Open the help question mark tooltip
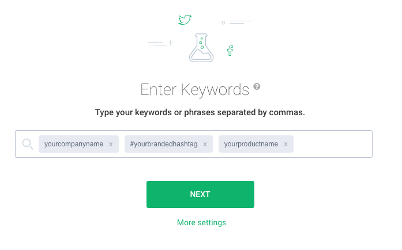 [257, 86]
